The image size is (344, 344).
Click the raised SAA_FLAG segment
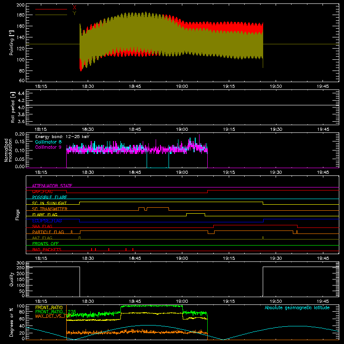(x=255, y=225)
